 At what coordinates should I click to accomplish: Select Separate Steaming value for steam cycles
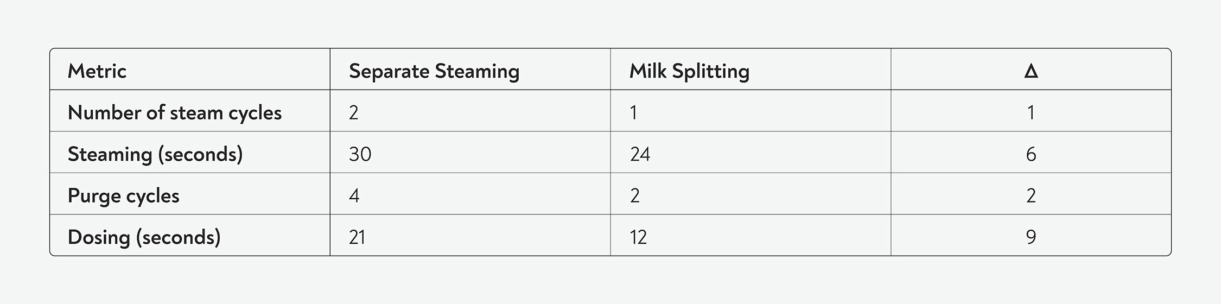click(354, 113)
